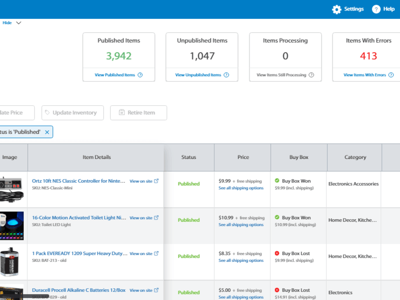Screen dimensions: 400x300
Task: Click the Help question mark icon
Action: (376, 9)
